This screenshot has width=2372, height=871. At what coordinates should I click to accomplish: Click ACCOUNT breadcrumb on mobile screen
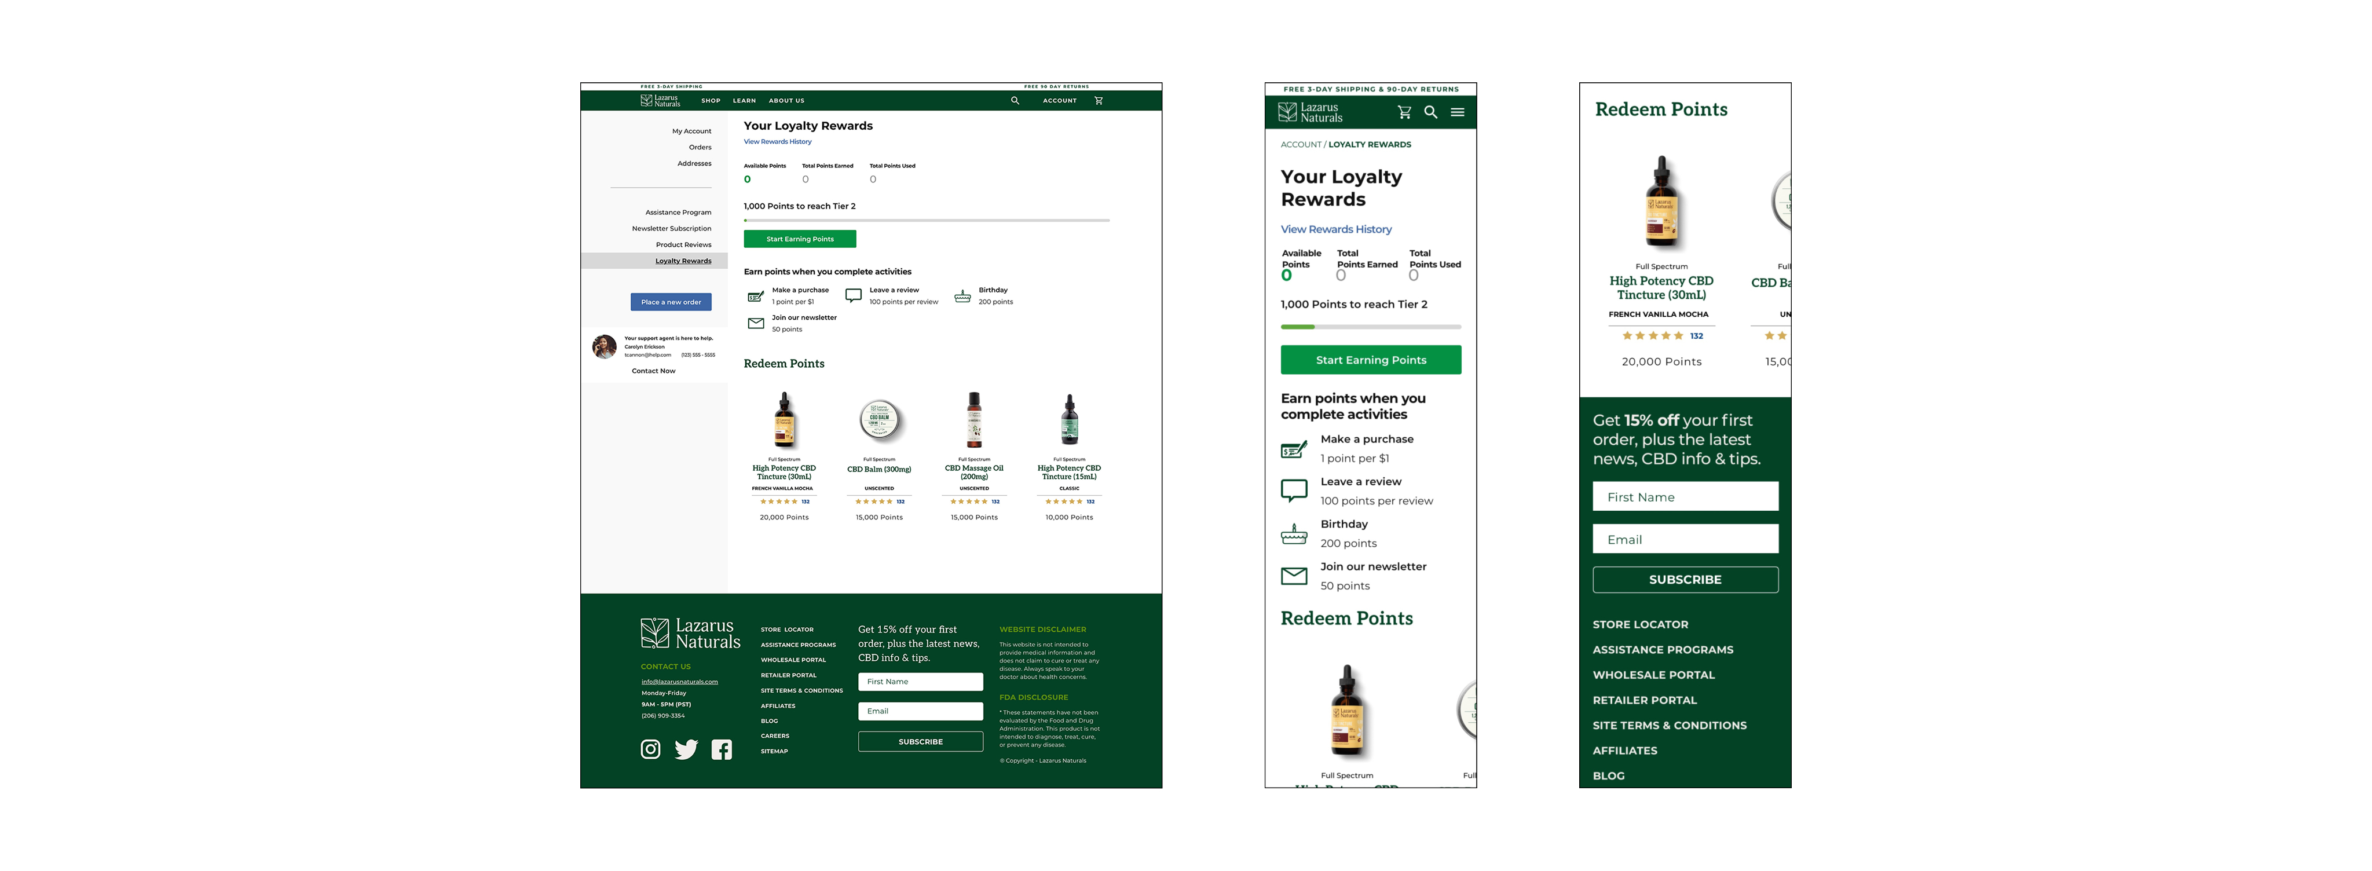tap(1300, 145)
